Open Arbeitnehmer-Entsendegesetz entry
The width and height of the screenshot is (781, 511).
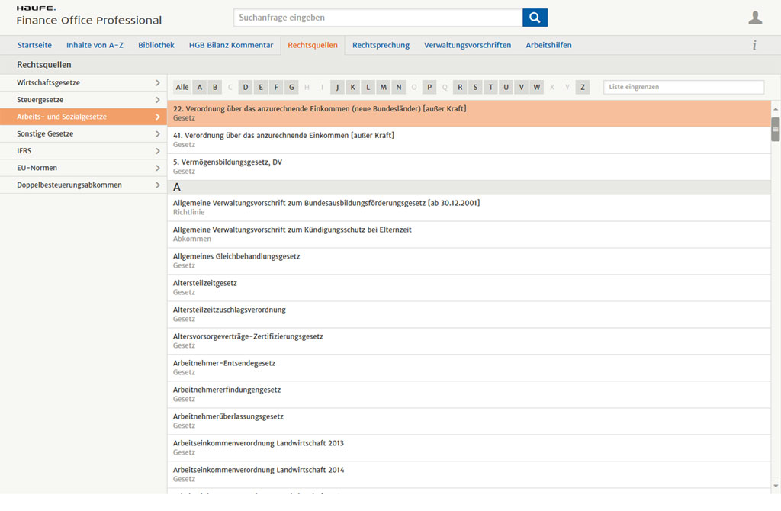(x=469, y=368)
